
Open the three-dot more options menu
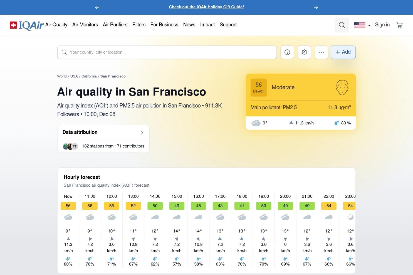pyautogui.click(x=322, y=52)
